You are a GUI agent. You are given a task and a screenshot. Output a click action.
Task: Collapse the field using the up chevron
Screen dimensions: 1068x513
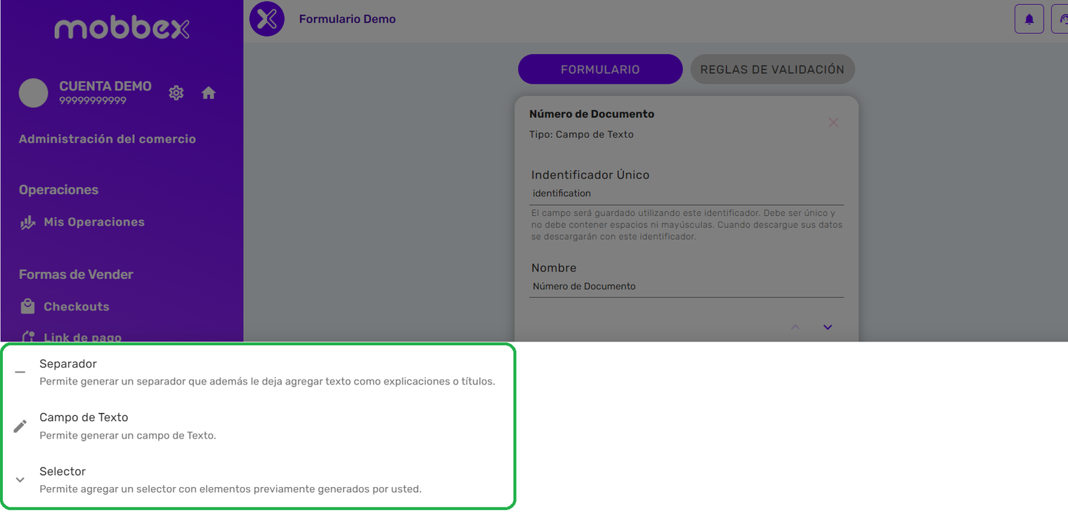(795, 327)
